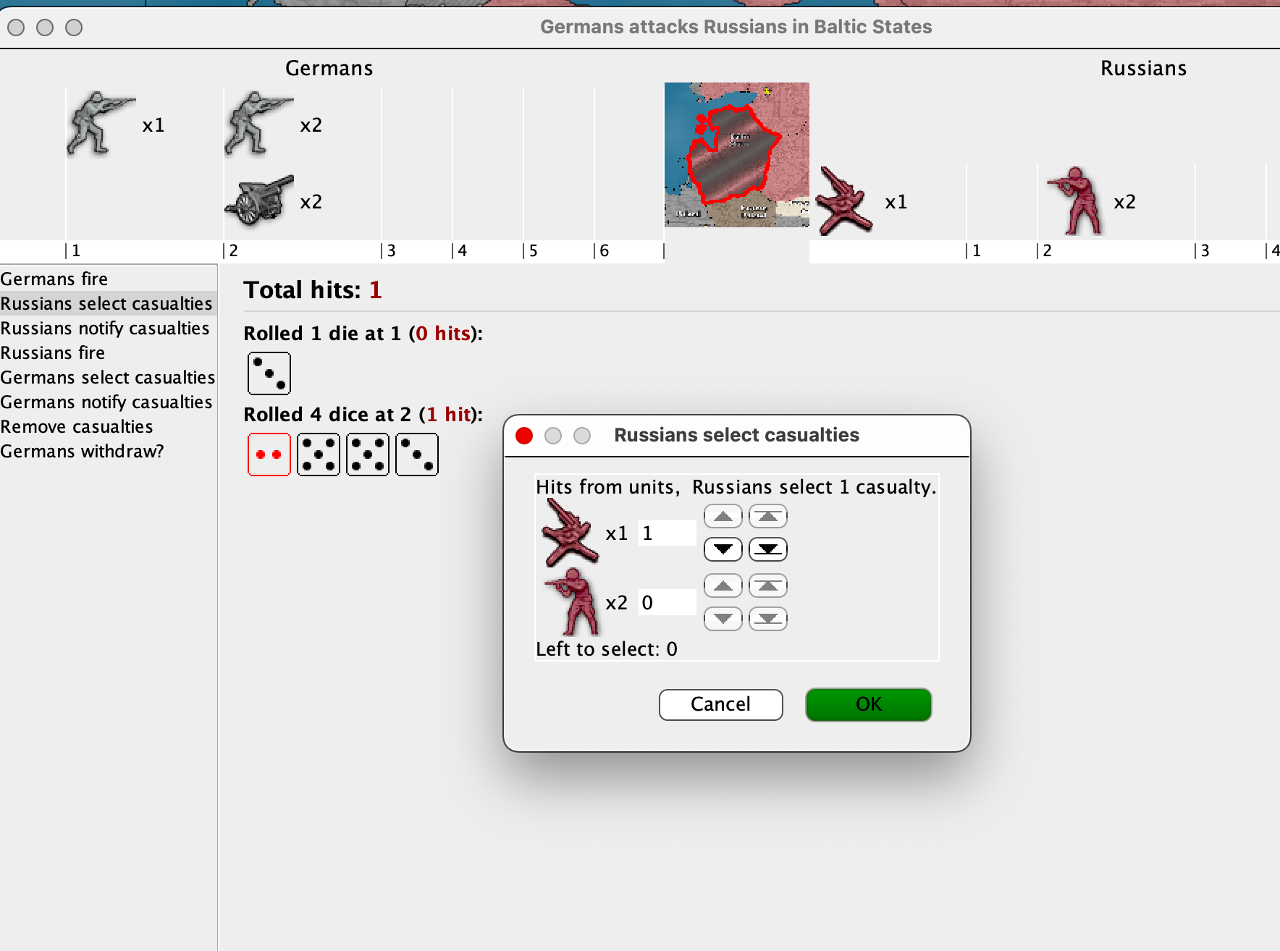Decrease anti-aircraft casualties by one
Image resolution: width=1280 pixels, height=951 pixels.
pos(723,549)
